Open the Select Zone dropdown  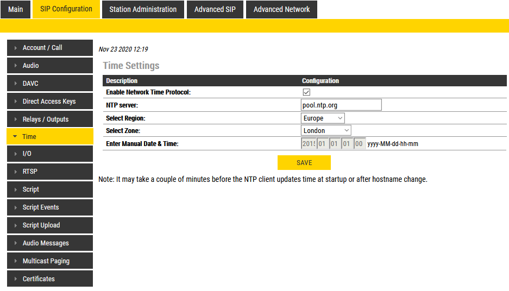(x=326, y=131)
